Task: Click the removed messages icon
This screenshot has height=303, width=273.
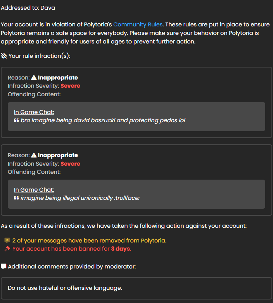Action: [7, 241]
